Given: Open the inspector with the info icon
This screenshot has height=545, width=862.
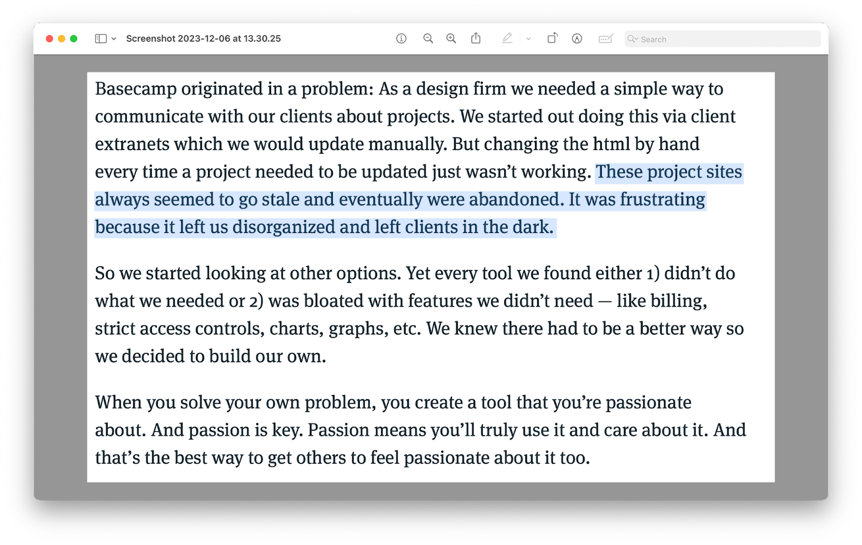Looking at the screenshot, I should tap(401, 38).
